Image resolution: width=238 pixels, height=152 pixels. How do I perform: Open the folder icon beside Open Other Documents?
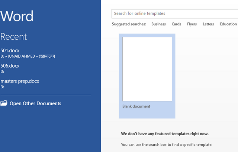click(x=4, y=103)
